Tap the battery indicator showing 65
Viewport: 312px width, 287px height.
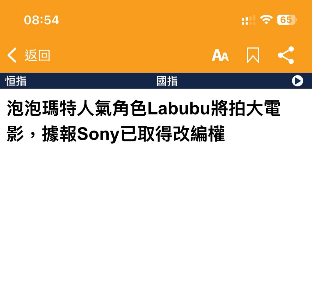click(x=287, y=20)
